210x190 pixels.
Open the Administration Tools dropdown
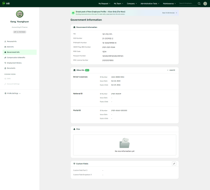click(150, 4)
